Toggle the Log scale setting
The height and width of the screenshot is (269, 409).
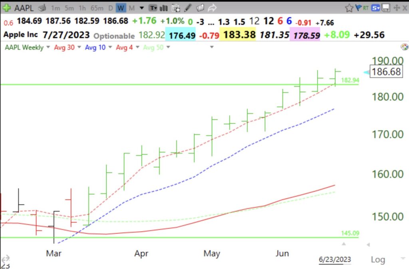click(377, 260)
